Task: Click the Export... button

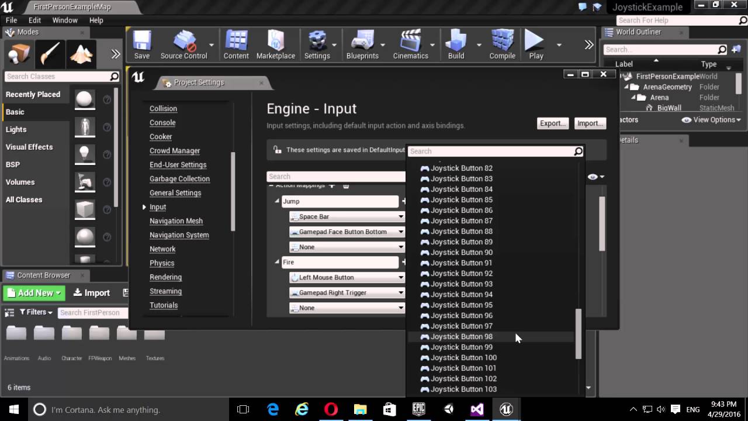Action: coord(552,123)
